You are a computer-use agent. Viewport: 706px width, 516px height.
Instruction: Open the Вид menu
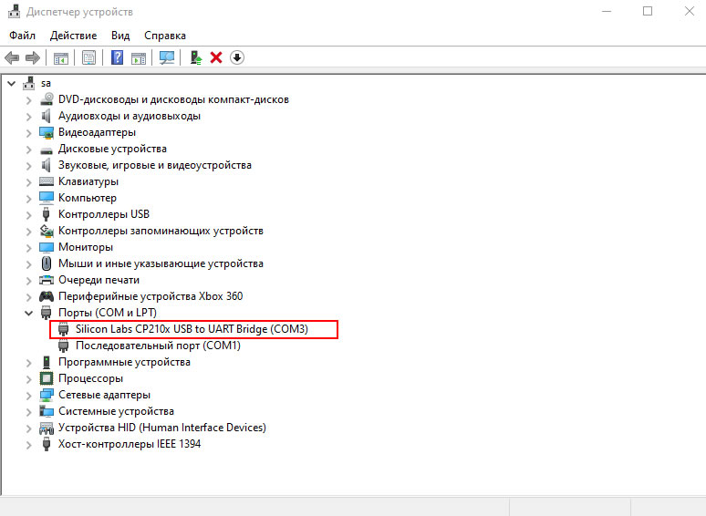coord(120,36)
